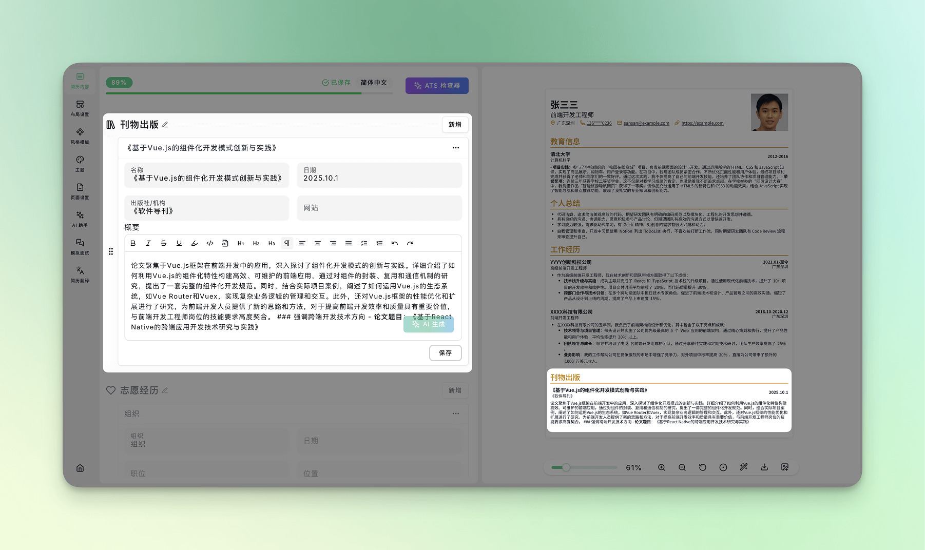925x550 pixels.
Task: Click the 网站 input field
Action: pos(379,208)
